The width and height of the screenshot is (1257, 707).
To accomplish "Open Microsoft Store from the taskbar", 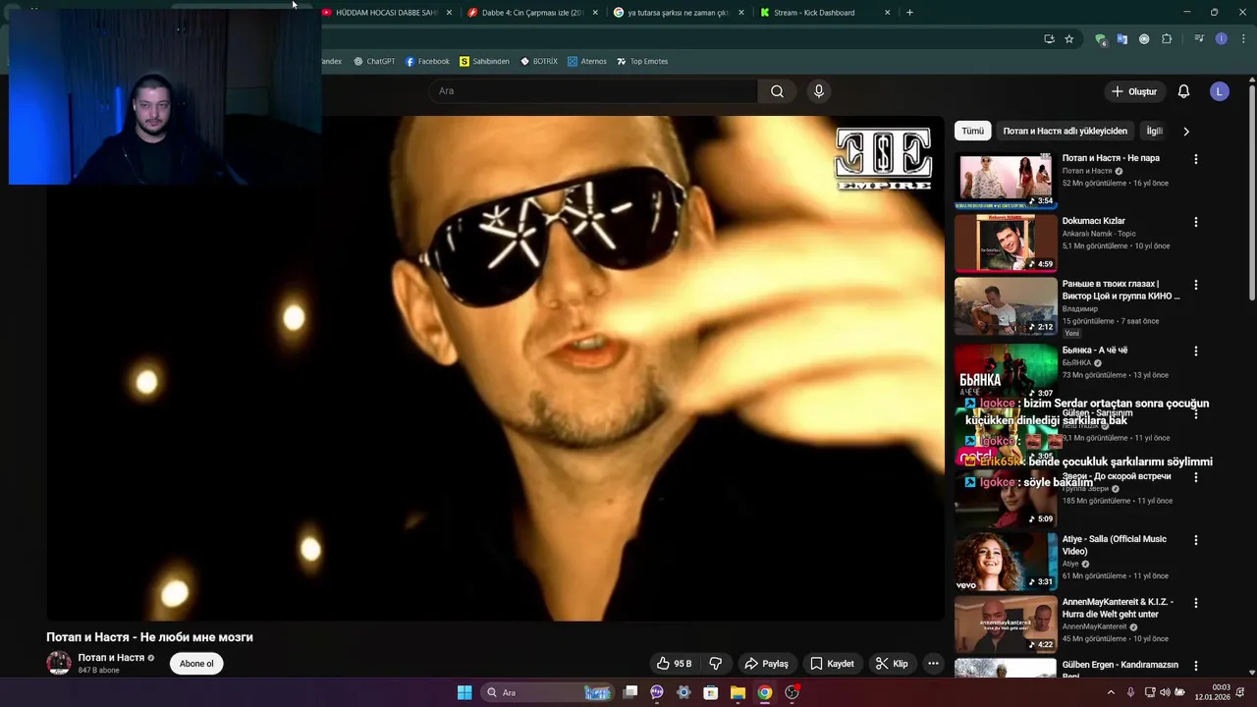I will (x=711, y=692).
